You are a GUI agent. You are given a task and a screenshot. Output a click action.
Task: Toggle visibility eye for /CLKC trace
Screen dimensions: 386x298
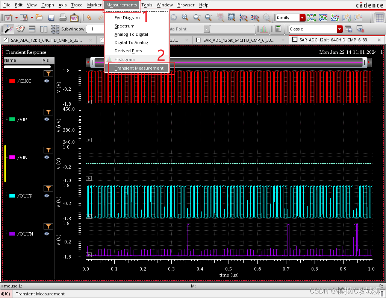point(47,81)
